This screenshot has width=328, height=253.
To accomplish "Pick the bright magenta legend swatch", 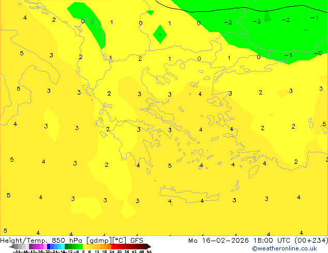I will point(41,246).
